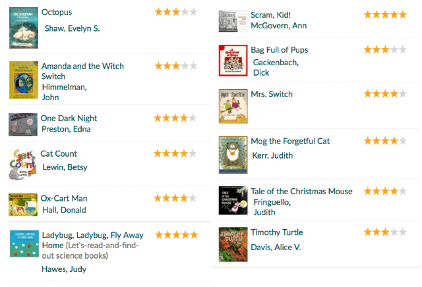Viewport: 422px width, 287px height.
Task: Set the star rating for Timothy Turtle
Action: coord(385,232)
